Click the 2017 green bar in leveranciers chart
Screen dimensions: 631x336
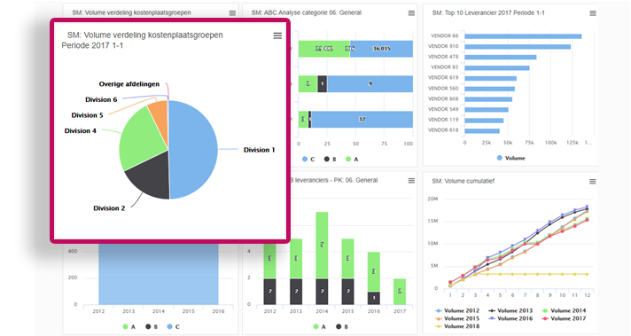tap(400, 292)
